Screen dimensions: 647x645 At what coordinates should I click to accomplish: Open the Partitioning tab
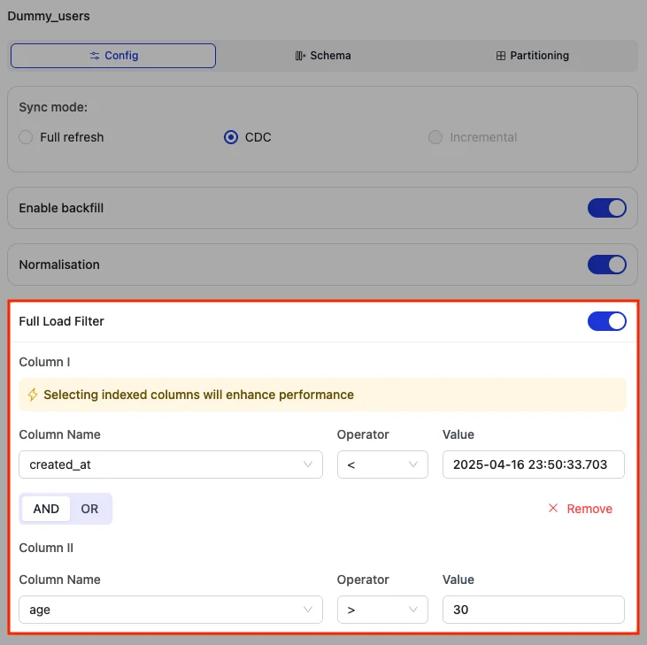(532, 56)
